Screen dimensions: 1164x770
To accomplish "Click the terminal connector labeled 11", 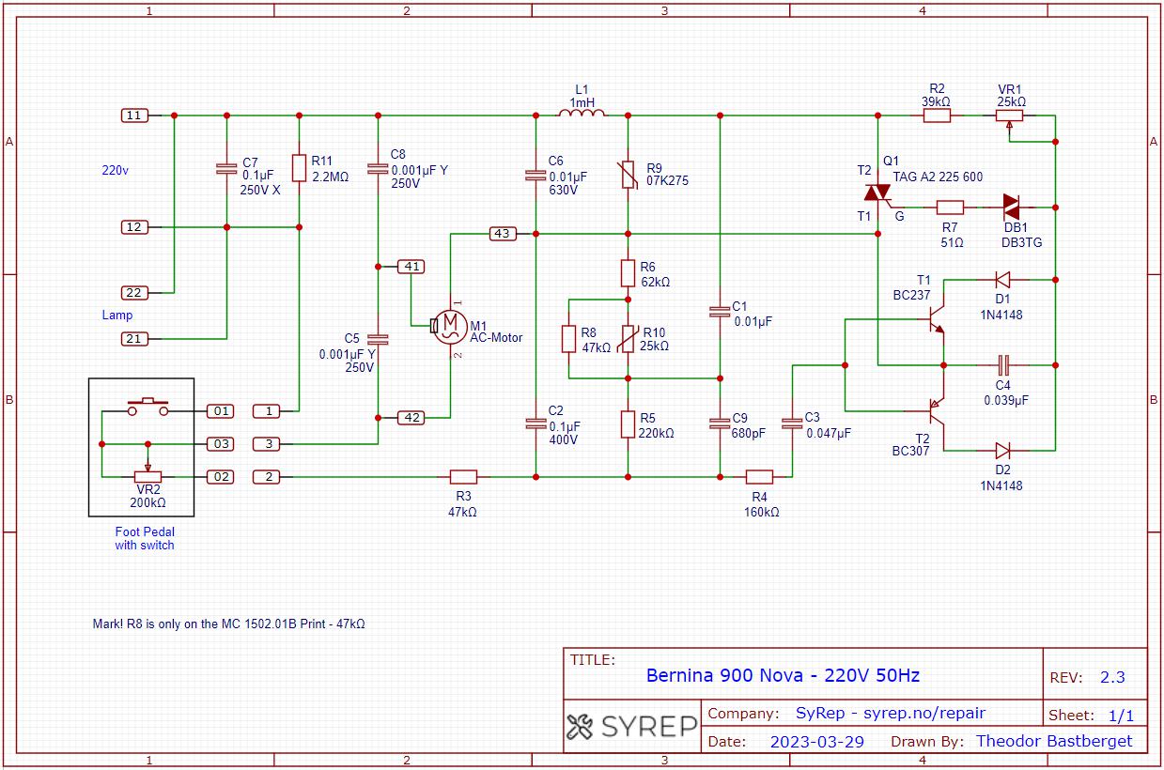I will coord(134,115).
